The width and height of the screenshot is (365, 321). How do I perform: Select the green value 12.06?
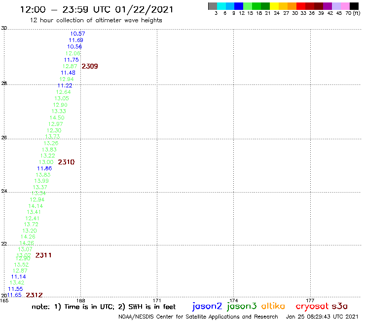(x=73, y=53)
